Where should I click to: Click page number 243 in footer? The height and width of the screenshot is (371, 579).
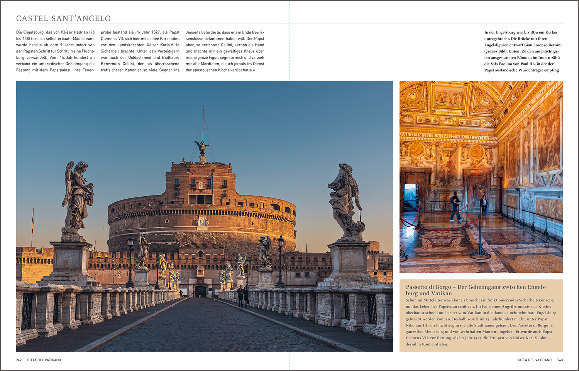click(x=560, y=360)
